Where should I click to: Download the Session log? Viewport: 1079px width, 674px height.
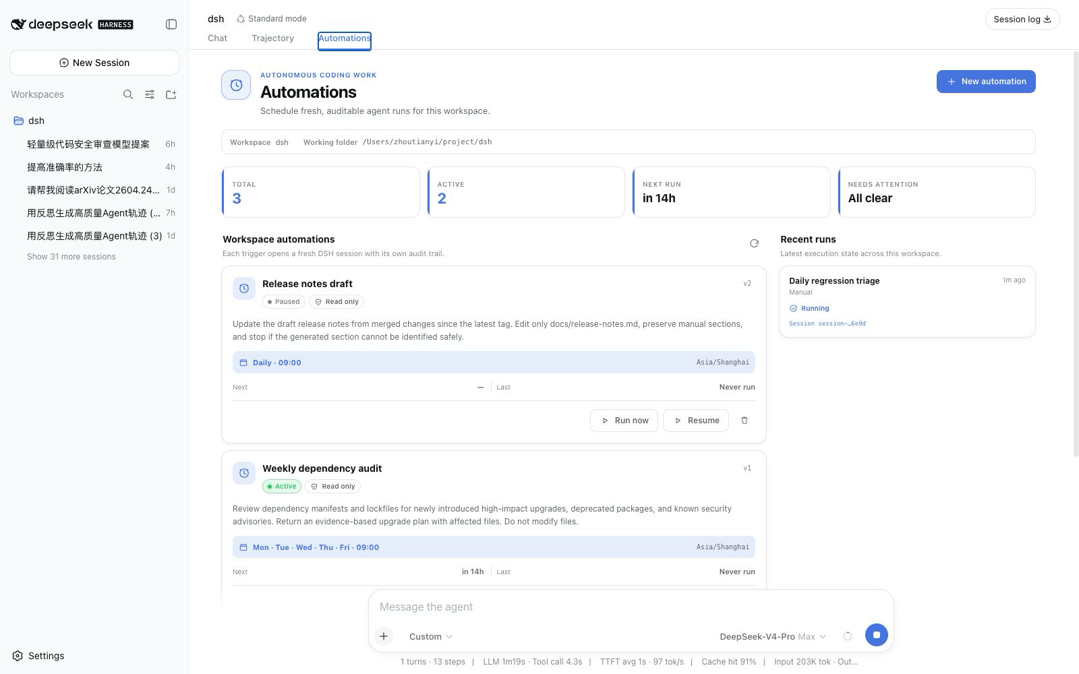[x=1022, y=19]
